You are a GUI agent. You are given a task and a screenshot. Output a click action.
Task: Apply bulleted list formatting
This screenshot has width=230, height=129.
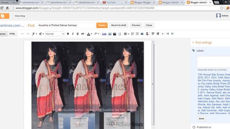coord(137,34)
